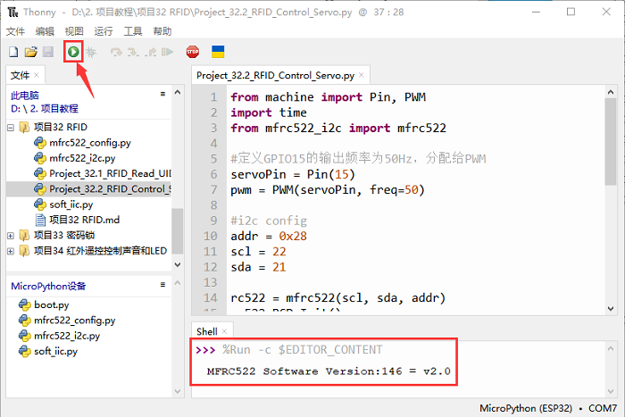
Task: Open the MicroPython设备 panel options menu
Action: click(162, 286)
